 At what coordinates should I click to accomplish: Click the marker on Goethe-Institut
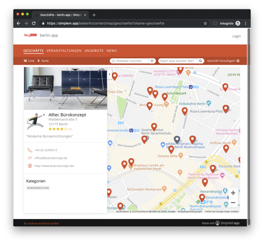pos(154,127)
